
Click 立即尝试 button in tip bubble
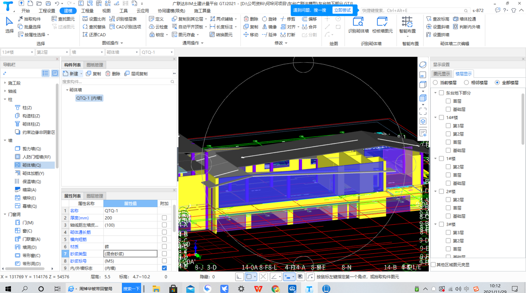point(342,10)
